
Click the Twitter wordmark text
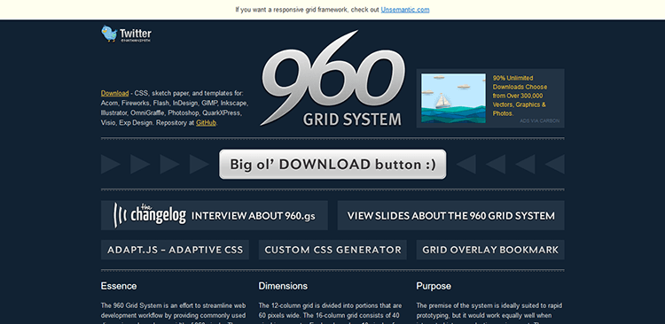coord(136,34)
